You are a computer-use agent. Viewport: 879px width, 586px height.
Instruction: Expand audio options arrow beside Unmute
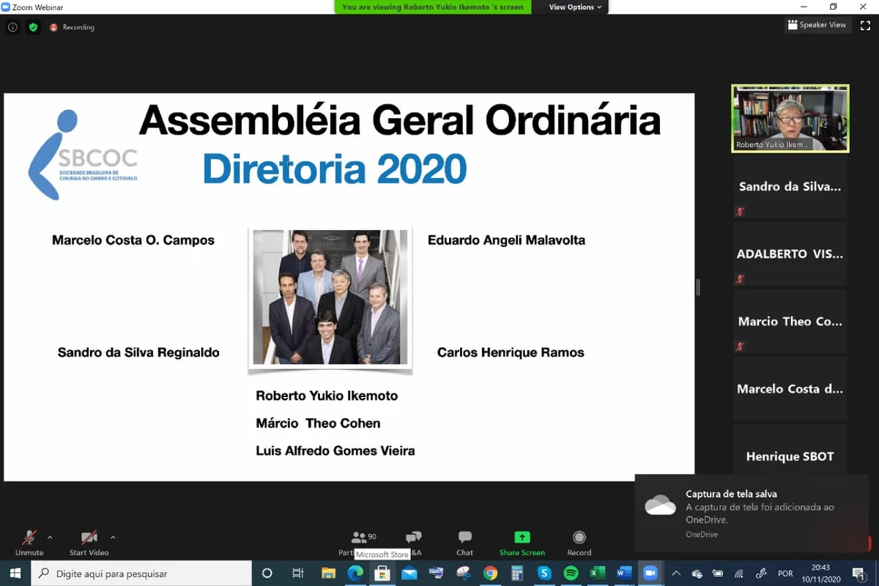pyautogui.click(x=50, y=537)
